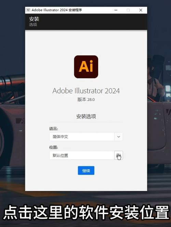Close the Illustrator 2024 installer window
The image size is (171, 227).
(x=141, y=10)
